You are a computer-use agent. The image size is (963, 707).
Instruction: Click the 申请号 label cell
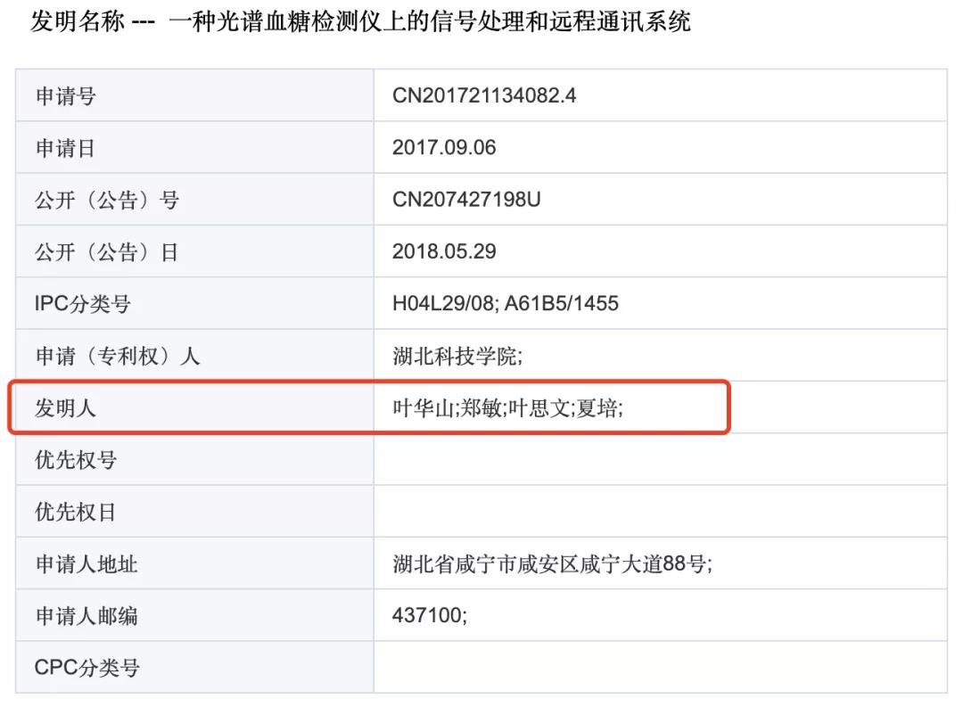[x=65, y=95]
